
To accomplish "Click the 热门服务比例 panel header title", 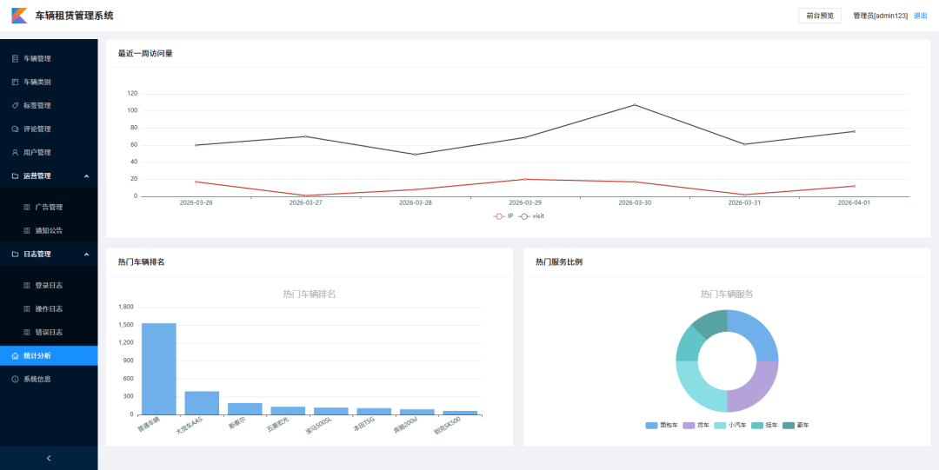I will [x=559, y=262].
